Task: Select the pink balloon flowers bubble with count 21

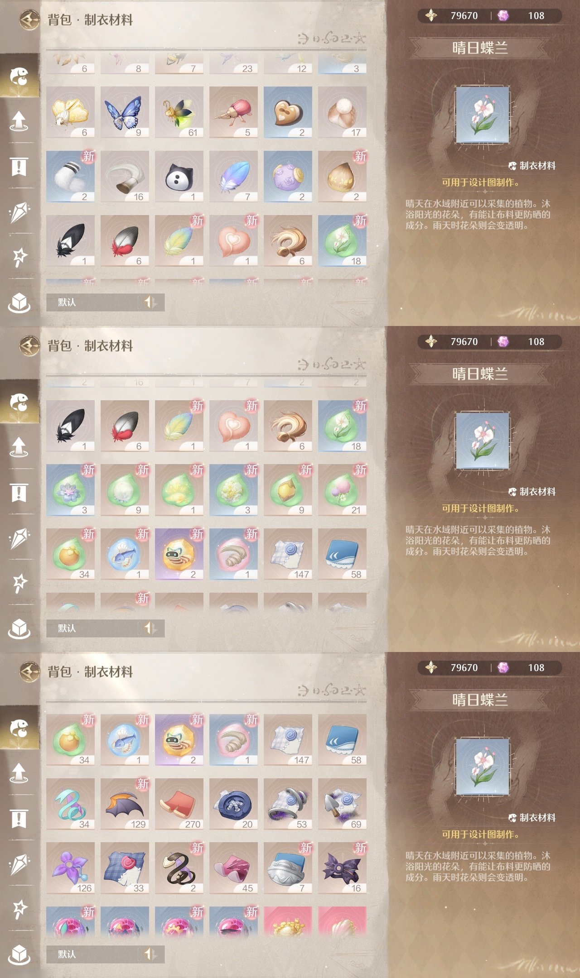Action: point(342,490)
